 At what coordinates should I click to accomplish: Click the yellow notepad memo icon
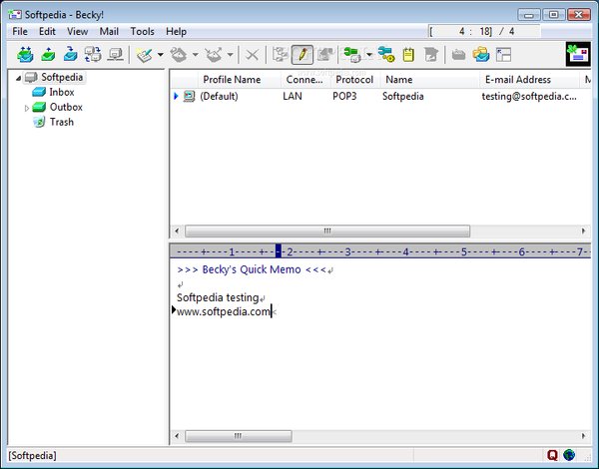[408, 54]
